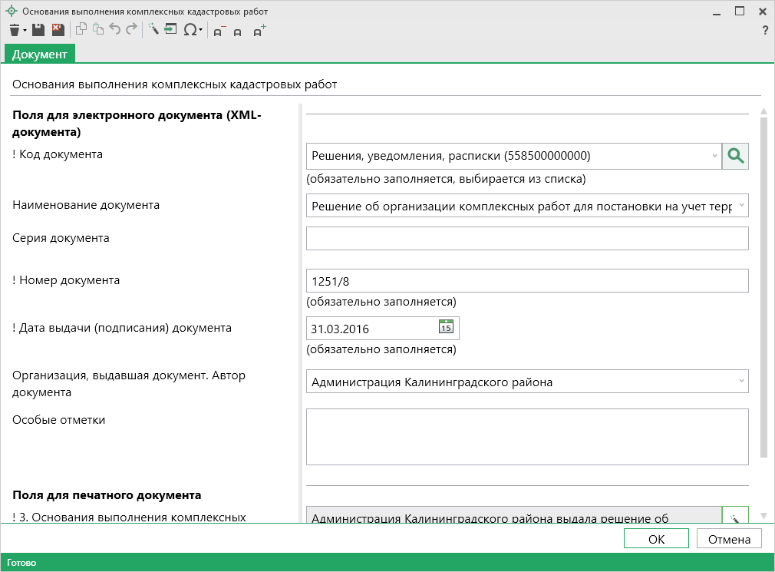The height and width of the screenshot is (572, 775).
Task: Select the Документ tab
Action: tap(39, 54)
